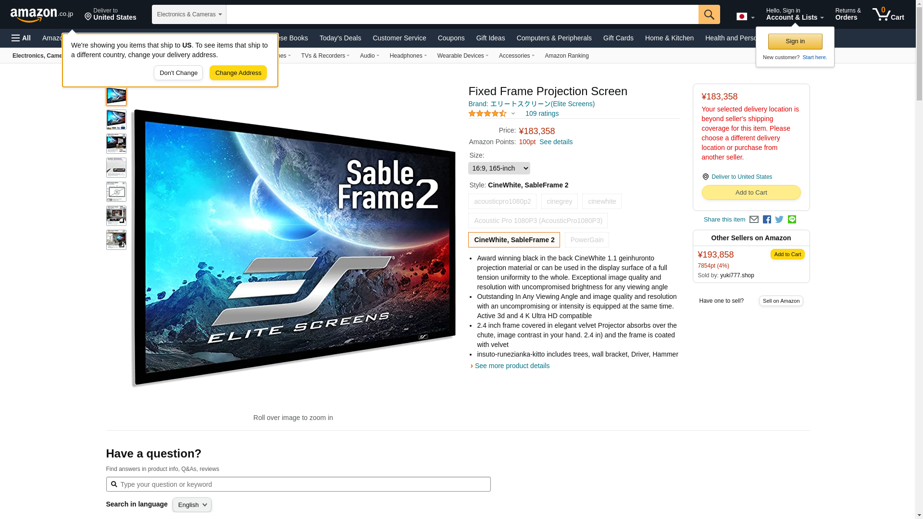Click the search magnifier button
Screen dimensions: 923x519
709,14
